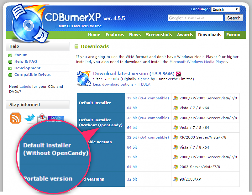This screenshot has height=195, width=252.
Task: Click Download latest version (4.5.5.5666) link
Action: point(134,74)
